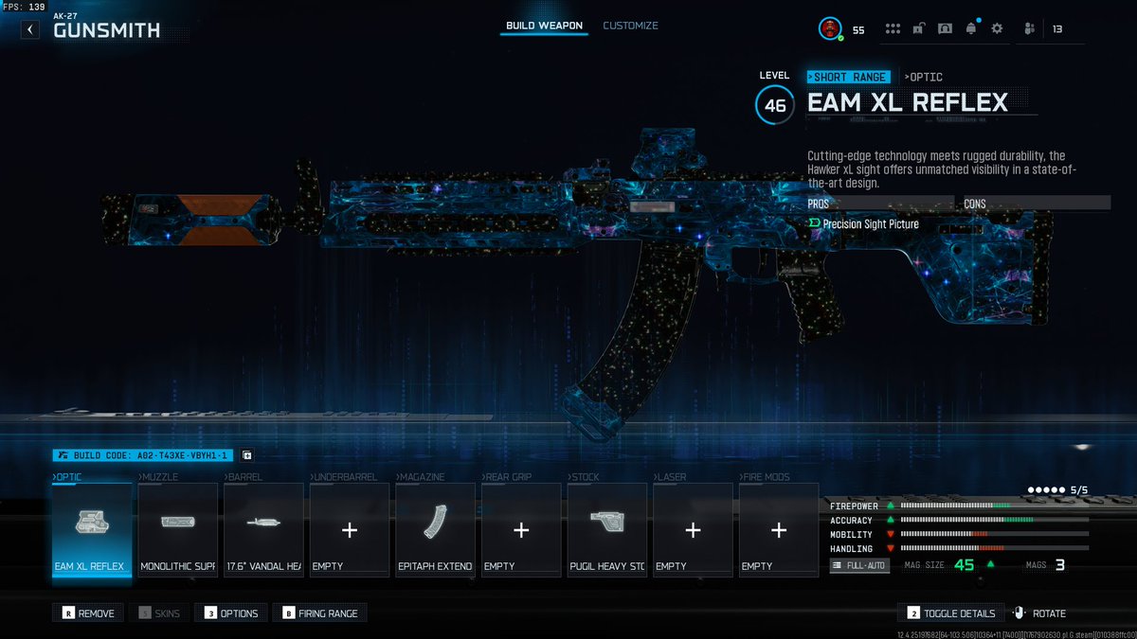Open the nine-dot grid menu icon
1137x639 pixels.
coord(893,29)
